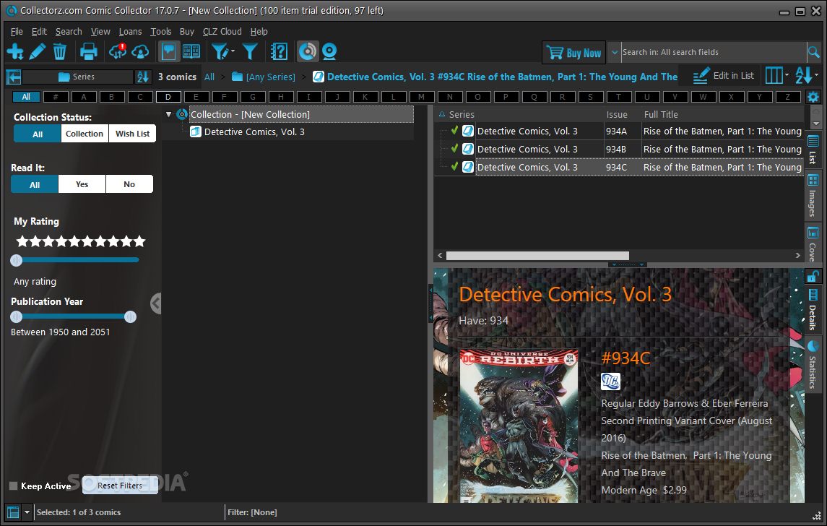Screen dimensions: 827x526
Task: Set Read It filter to All
Action: [x=35, y=185]
